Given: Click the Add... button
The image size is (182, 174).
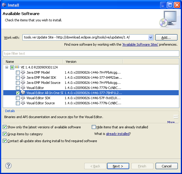Looking at the screenshot, I should click(166, 38).
